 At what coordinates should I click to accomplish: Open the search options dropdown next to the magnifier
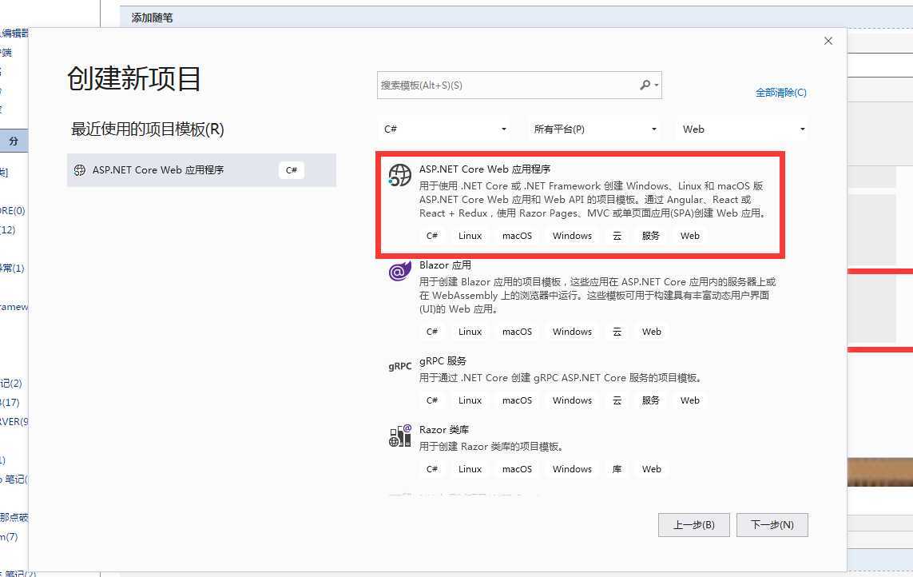(655, 85)
